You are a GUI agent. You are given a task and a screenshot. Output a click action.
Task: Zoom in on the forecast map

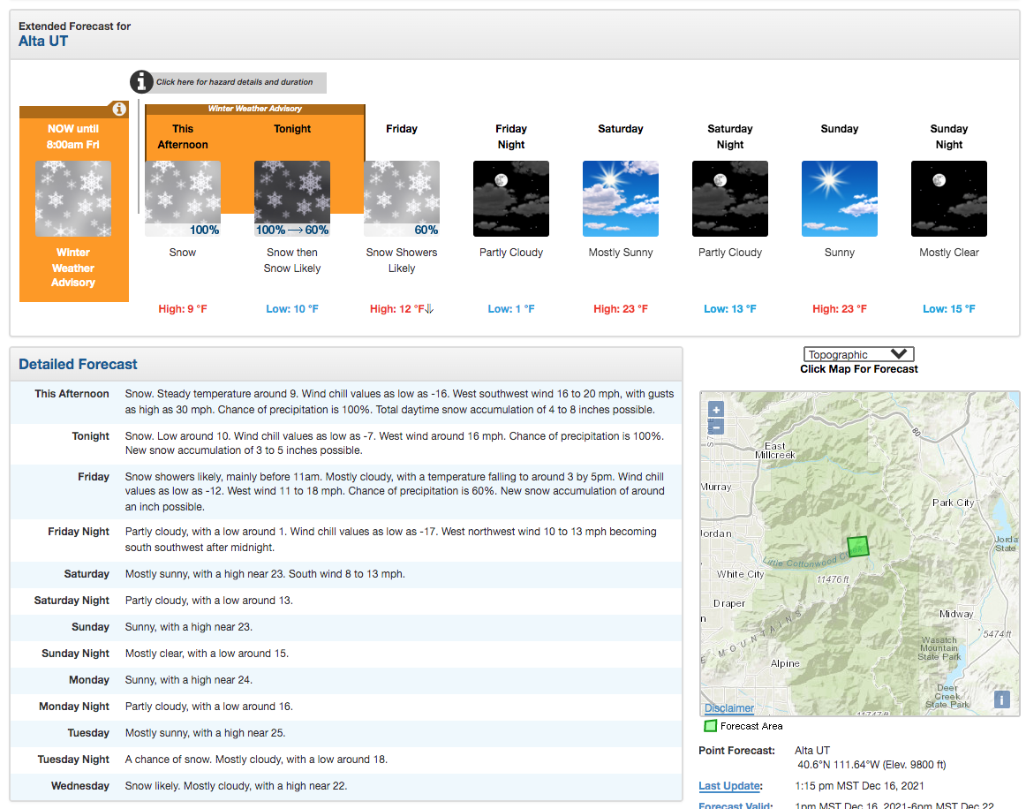pos(716,410)
